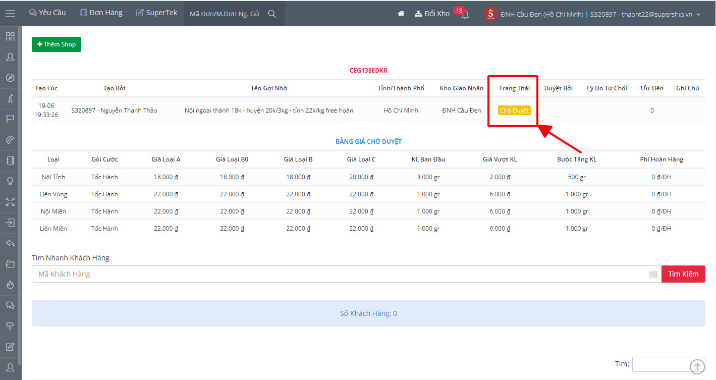Click S320897 - Nguyễn Thanh Thảo cell
716x380 pixels.
point(114,110)
